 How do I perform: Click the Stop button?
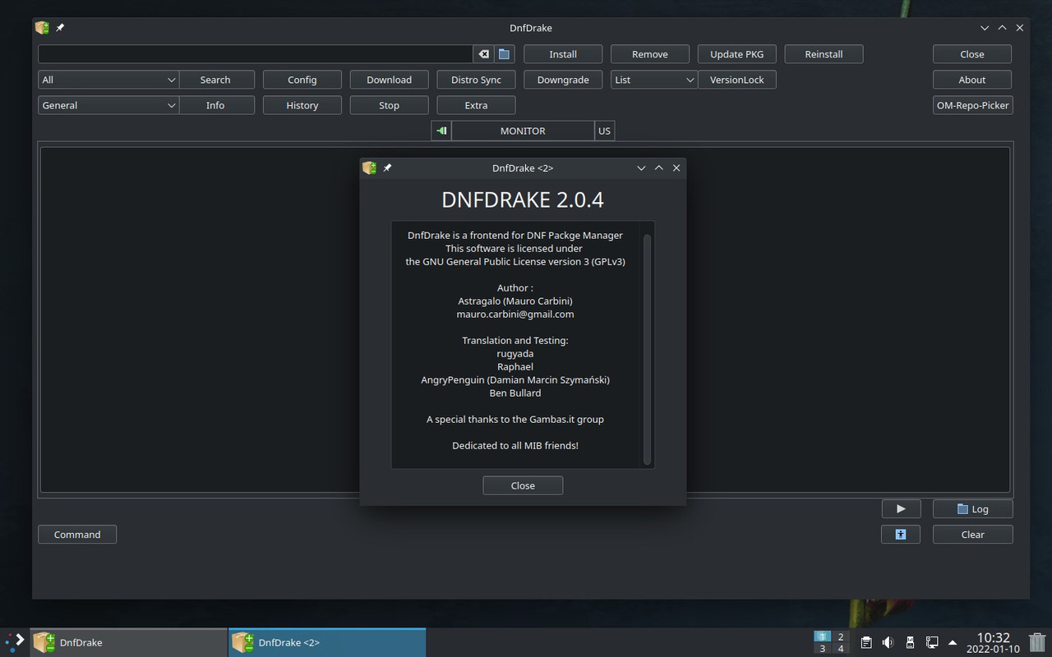[x=390, y=105]
